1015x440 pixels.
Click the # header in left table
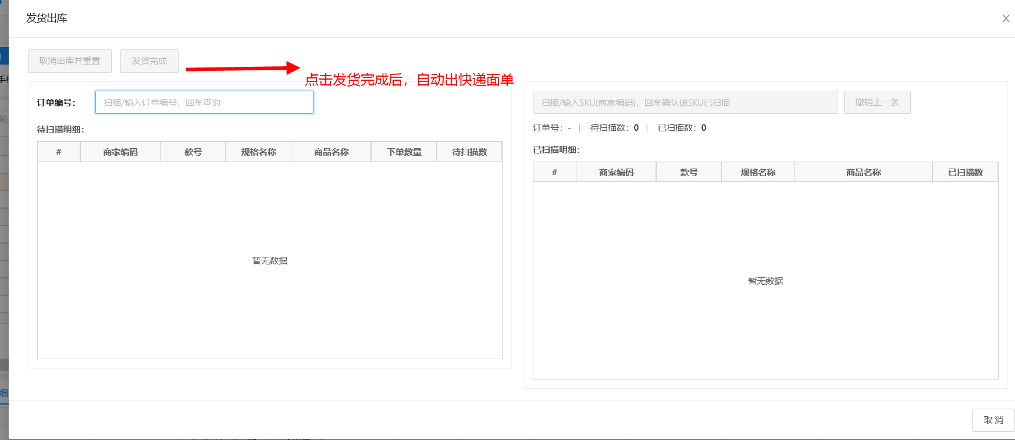(x=59, y=152)
